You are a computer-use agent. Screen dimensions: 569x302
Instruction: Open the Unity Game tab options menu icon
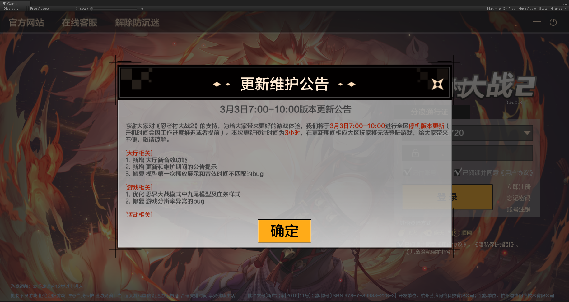coord(565,4)
